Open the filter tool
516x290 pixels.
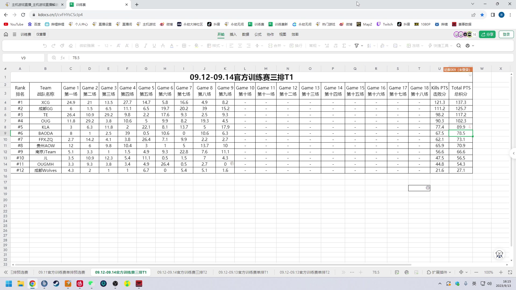pyautogui.click(x=357, y=46)
